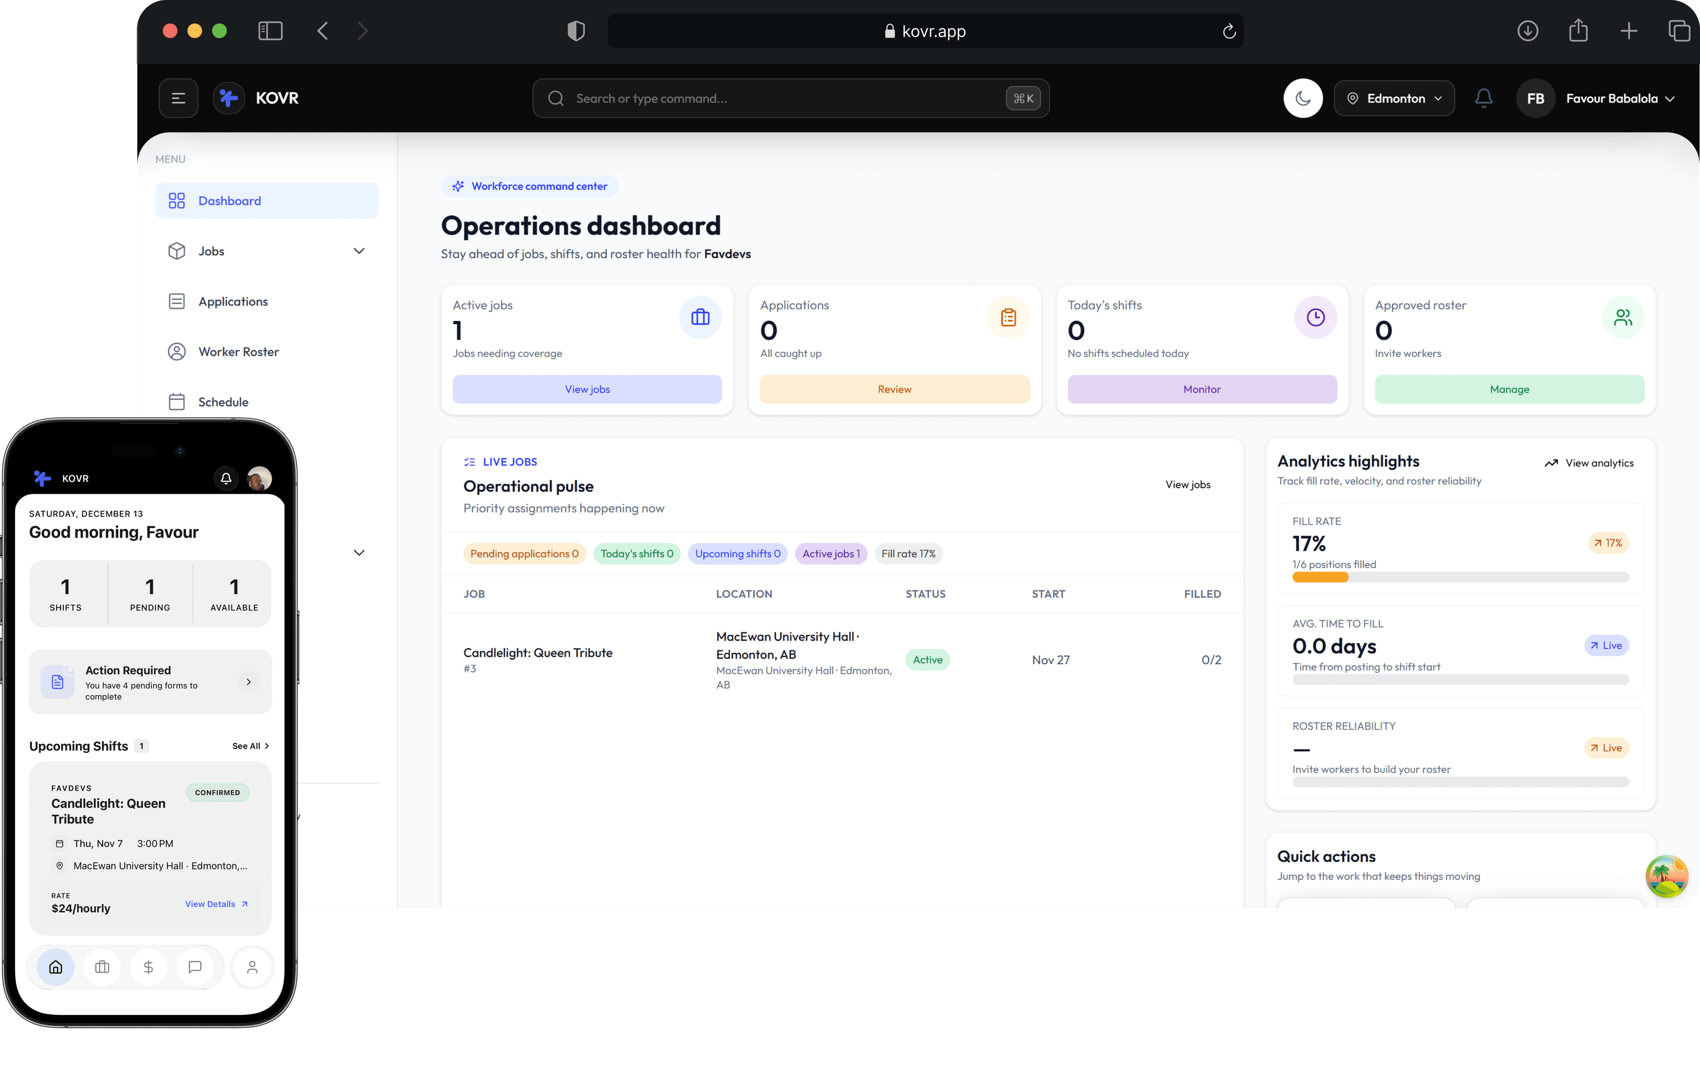Image resolution: width=1700 pixels, height=1075 pixels.
Task: Select the Active jobs 1 filter chip
Action: (831, 553)
